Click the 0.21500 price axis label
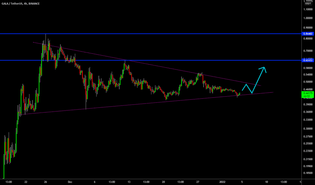 pyautogui.click(x=308, y=159)
